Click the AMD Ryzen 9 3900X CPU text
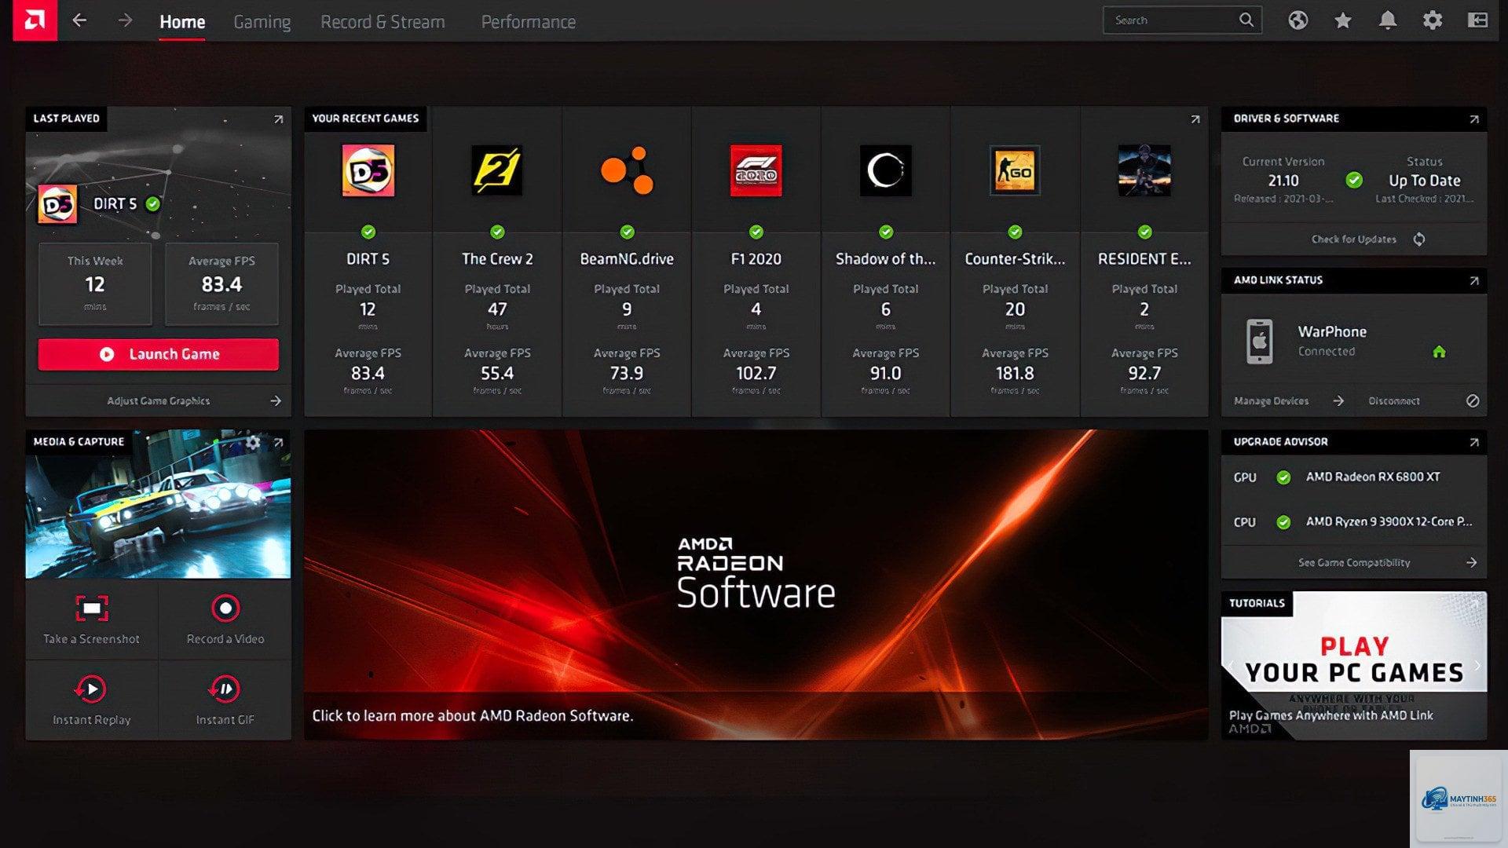 pyautogui.click(x=1389, y=521)
